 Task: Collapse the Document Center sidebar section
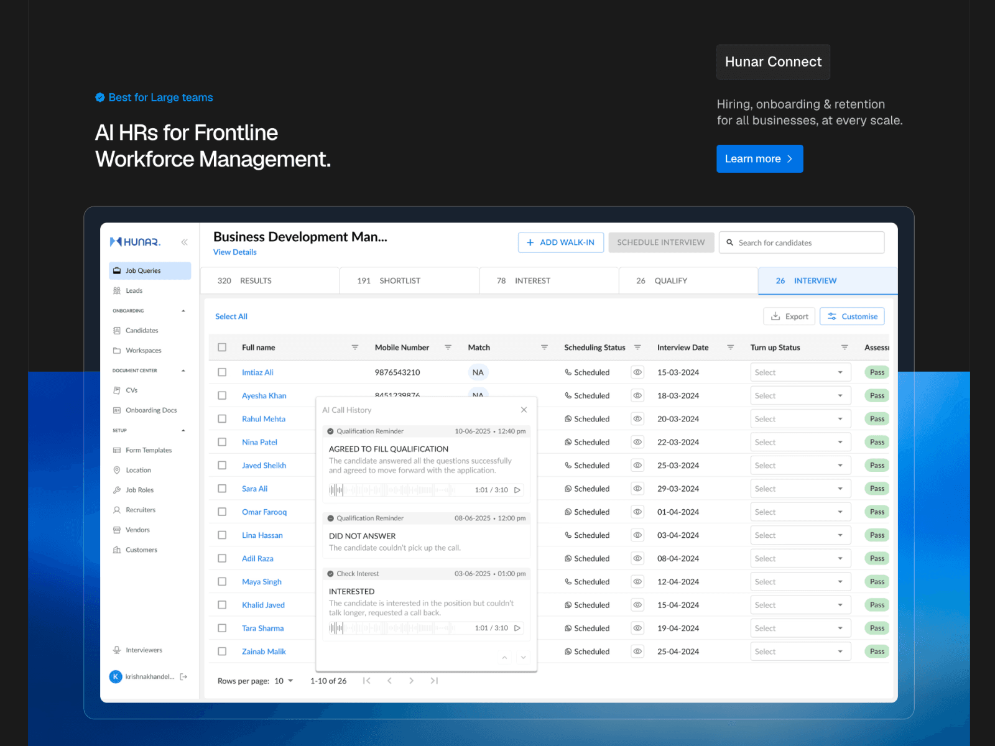[x=183, y=371]
